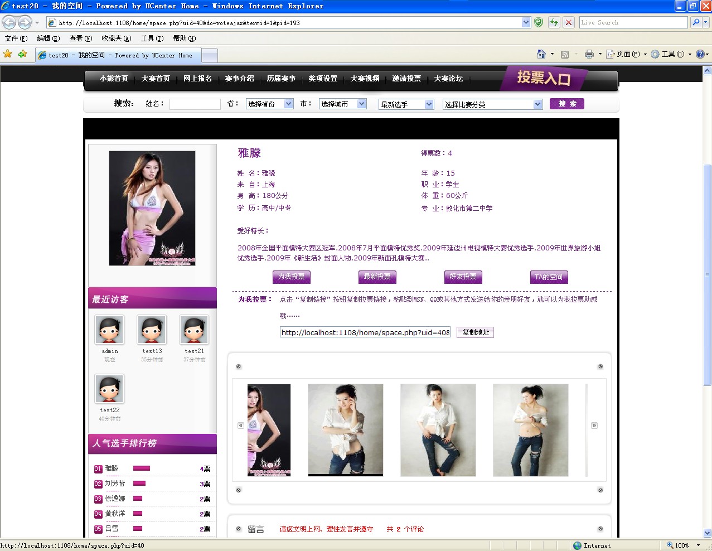Go to 小熊首页 in site navigation
Viewport: 712px width, 551px height.
[x=114, y=79]
